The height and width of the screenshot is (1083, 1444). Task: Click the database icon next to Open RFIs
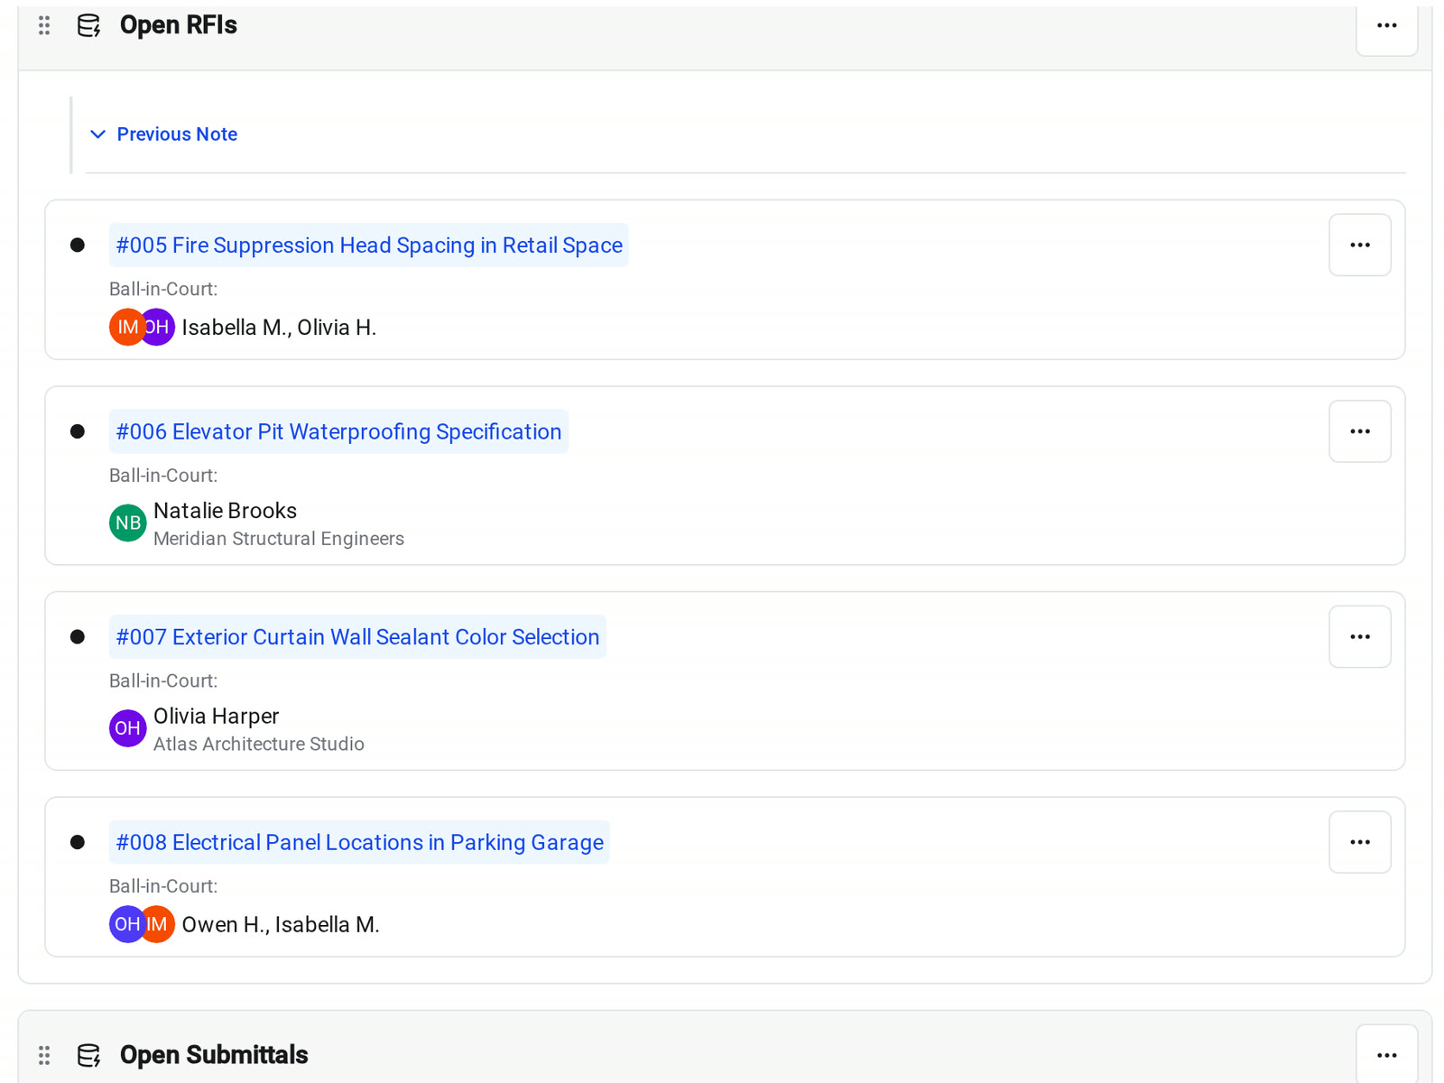[x=88, y=25]
